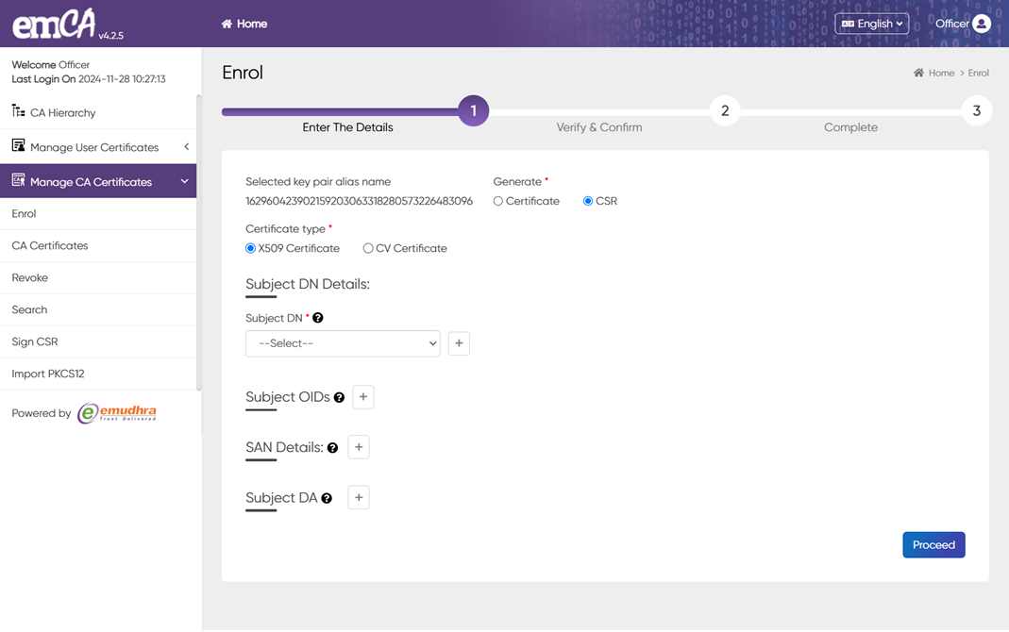Add a Subject DA entry with plus
Viewport: 1009px width, 632px height.
pyautogui.click(x=359, y=498)
